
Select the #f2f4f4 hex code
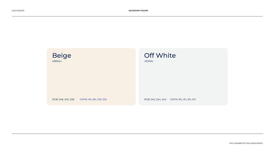149,61
